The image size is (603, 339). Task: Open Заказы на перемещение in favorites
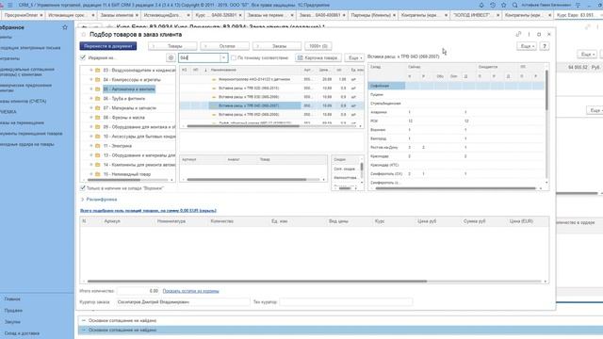click(x=22, y=122)
